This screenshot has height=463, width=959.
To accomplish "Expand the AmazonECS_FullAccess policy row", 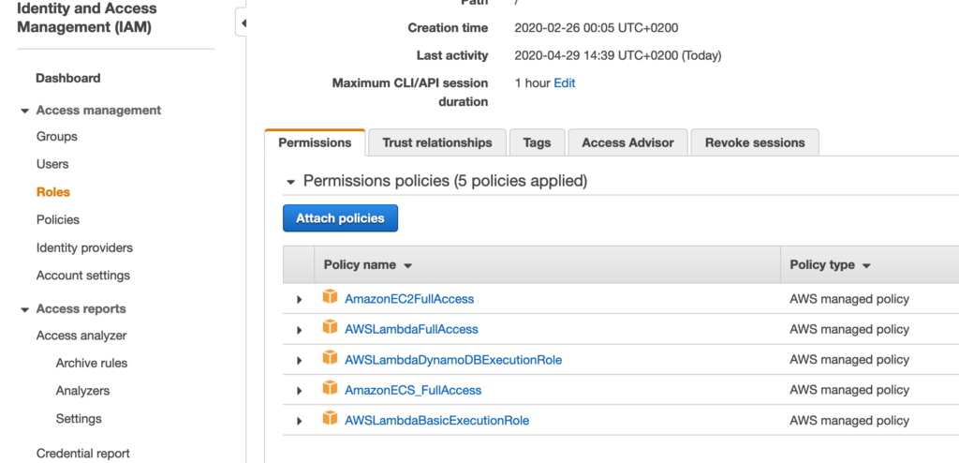I will pyautogui.click(x=299, y=391).
